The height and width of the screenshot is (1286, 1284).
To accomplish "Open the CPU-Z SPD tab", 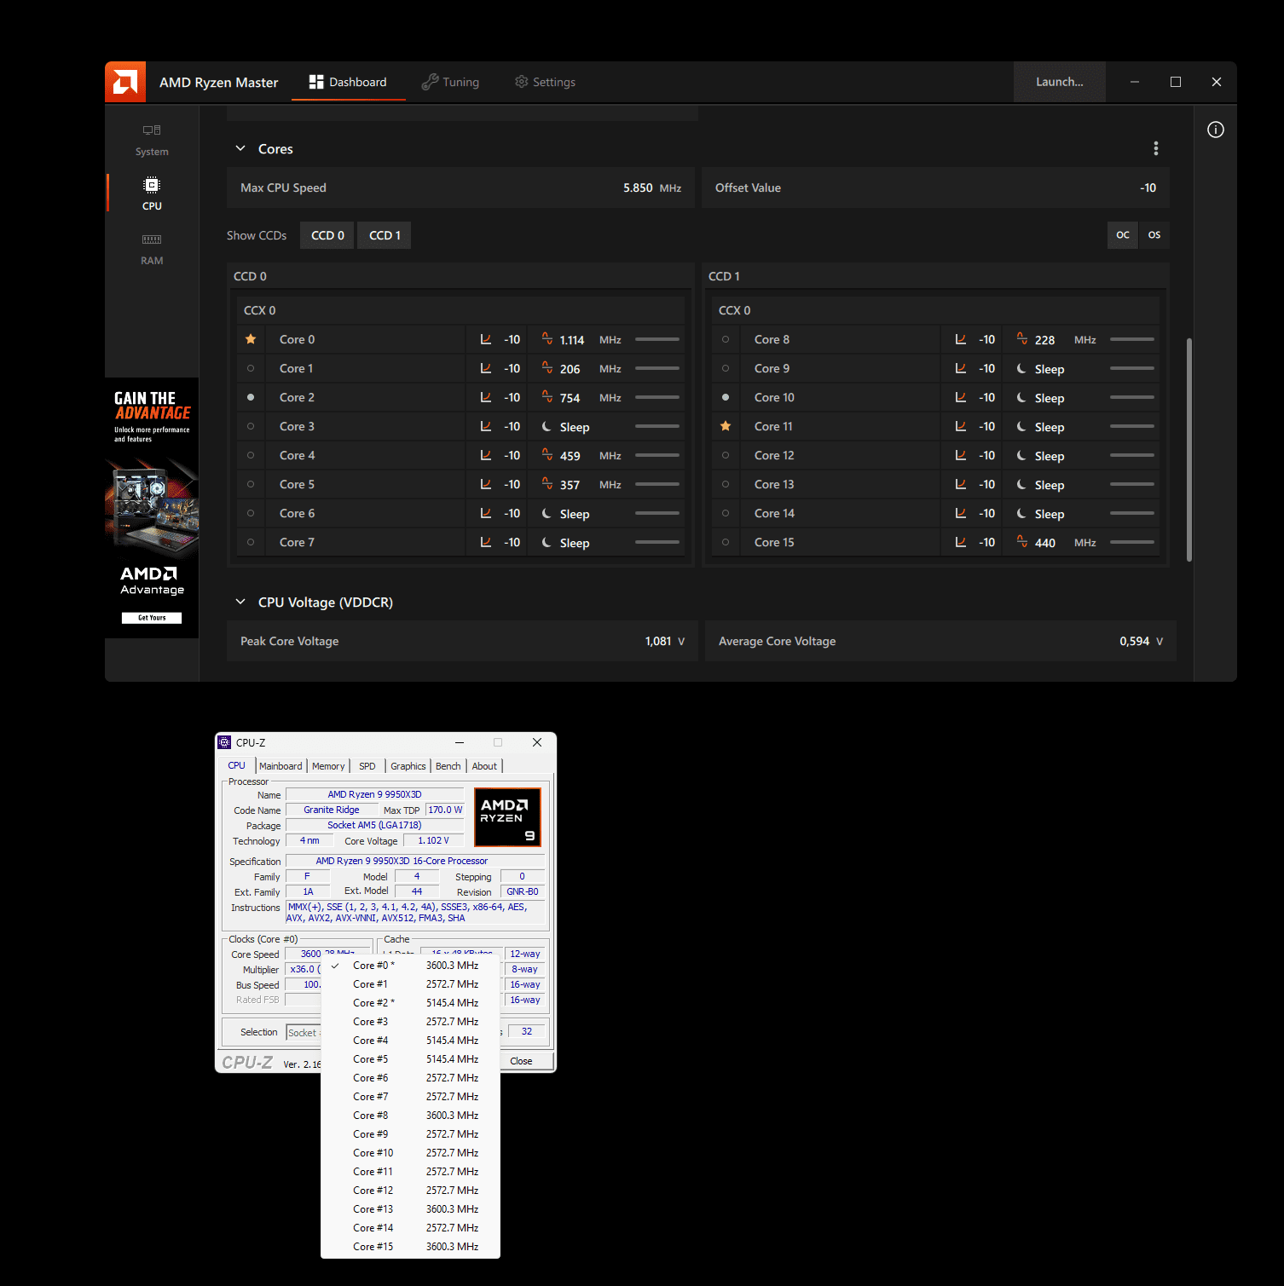I will [367, 766].
